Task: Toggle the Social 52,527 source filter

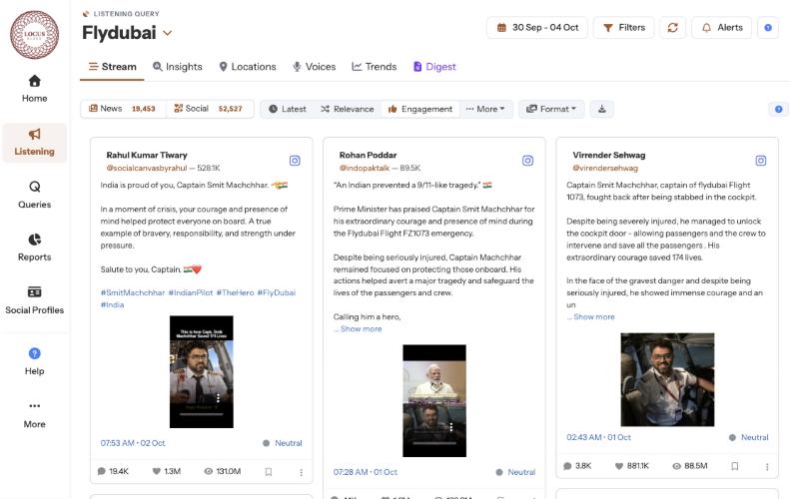Action: (209, 109)
